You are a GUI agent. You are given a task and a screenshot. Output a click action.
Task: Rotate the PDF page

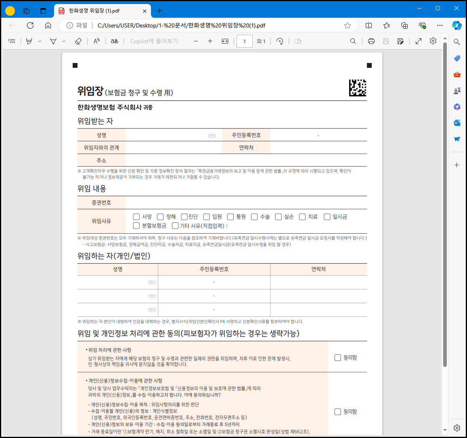pyautogui.click(x=280, y=41)
